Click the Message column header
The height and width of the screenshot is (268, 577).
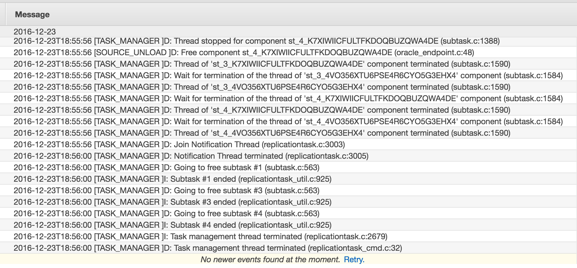pyautogui.click(x=32, y=14)
